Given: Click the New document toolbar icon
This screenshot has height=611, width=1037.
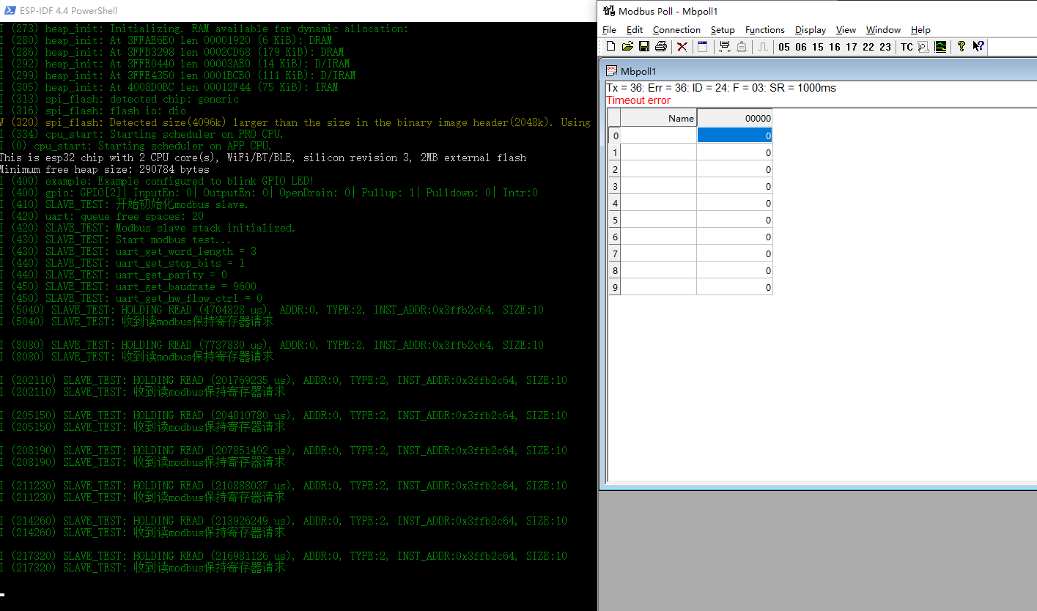Looking at the screenshot, I should coord(610,47).
